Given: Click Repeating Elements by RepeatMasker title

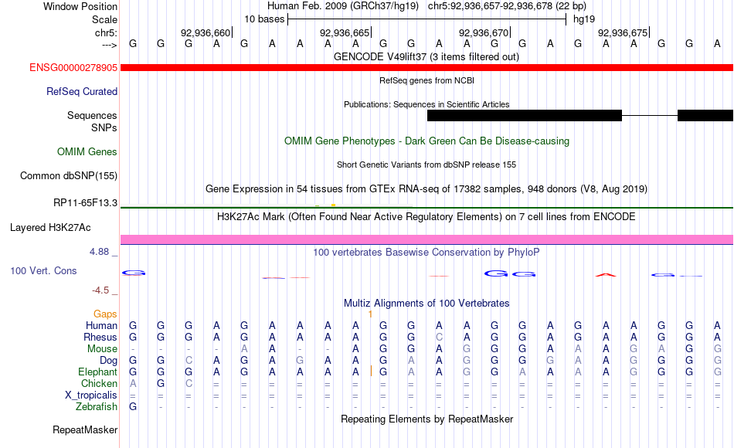Looking at the screenshot, I should 427,419.
